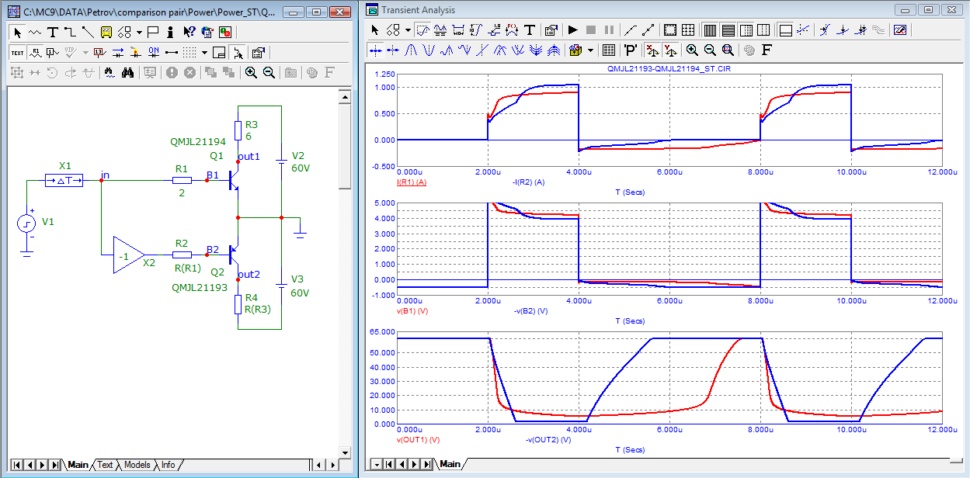Toggle data points display icon
This screenshot has height=478, width=970.
631,30
